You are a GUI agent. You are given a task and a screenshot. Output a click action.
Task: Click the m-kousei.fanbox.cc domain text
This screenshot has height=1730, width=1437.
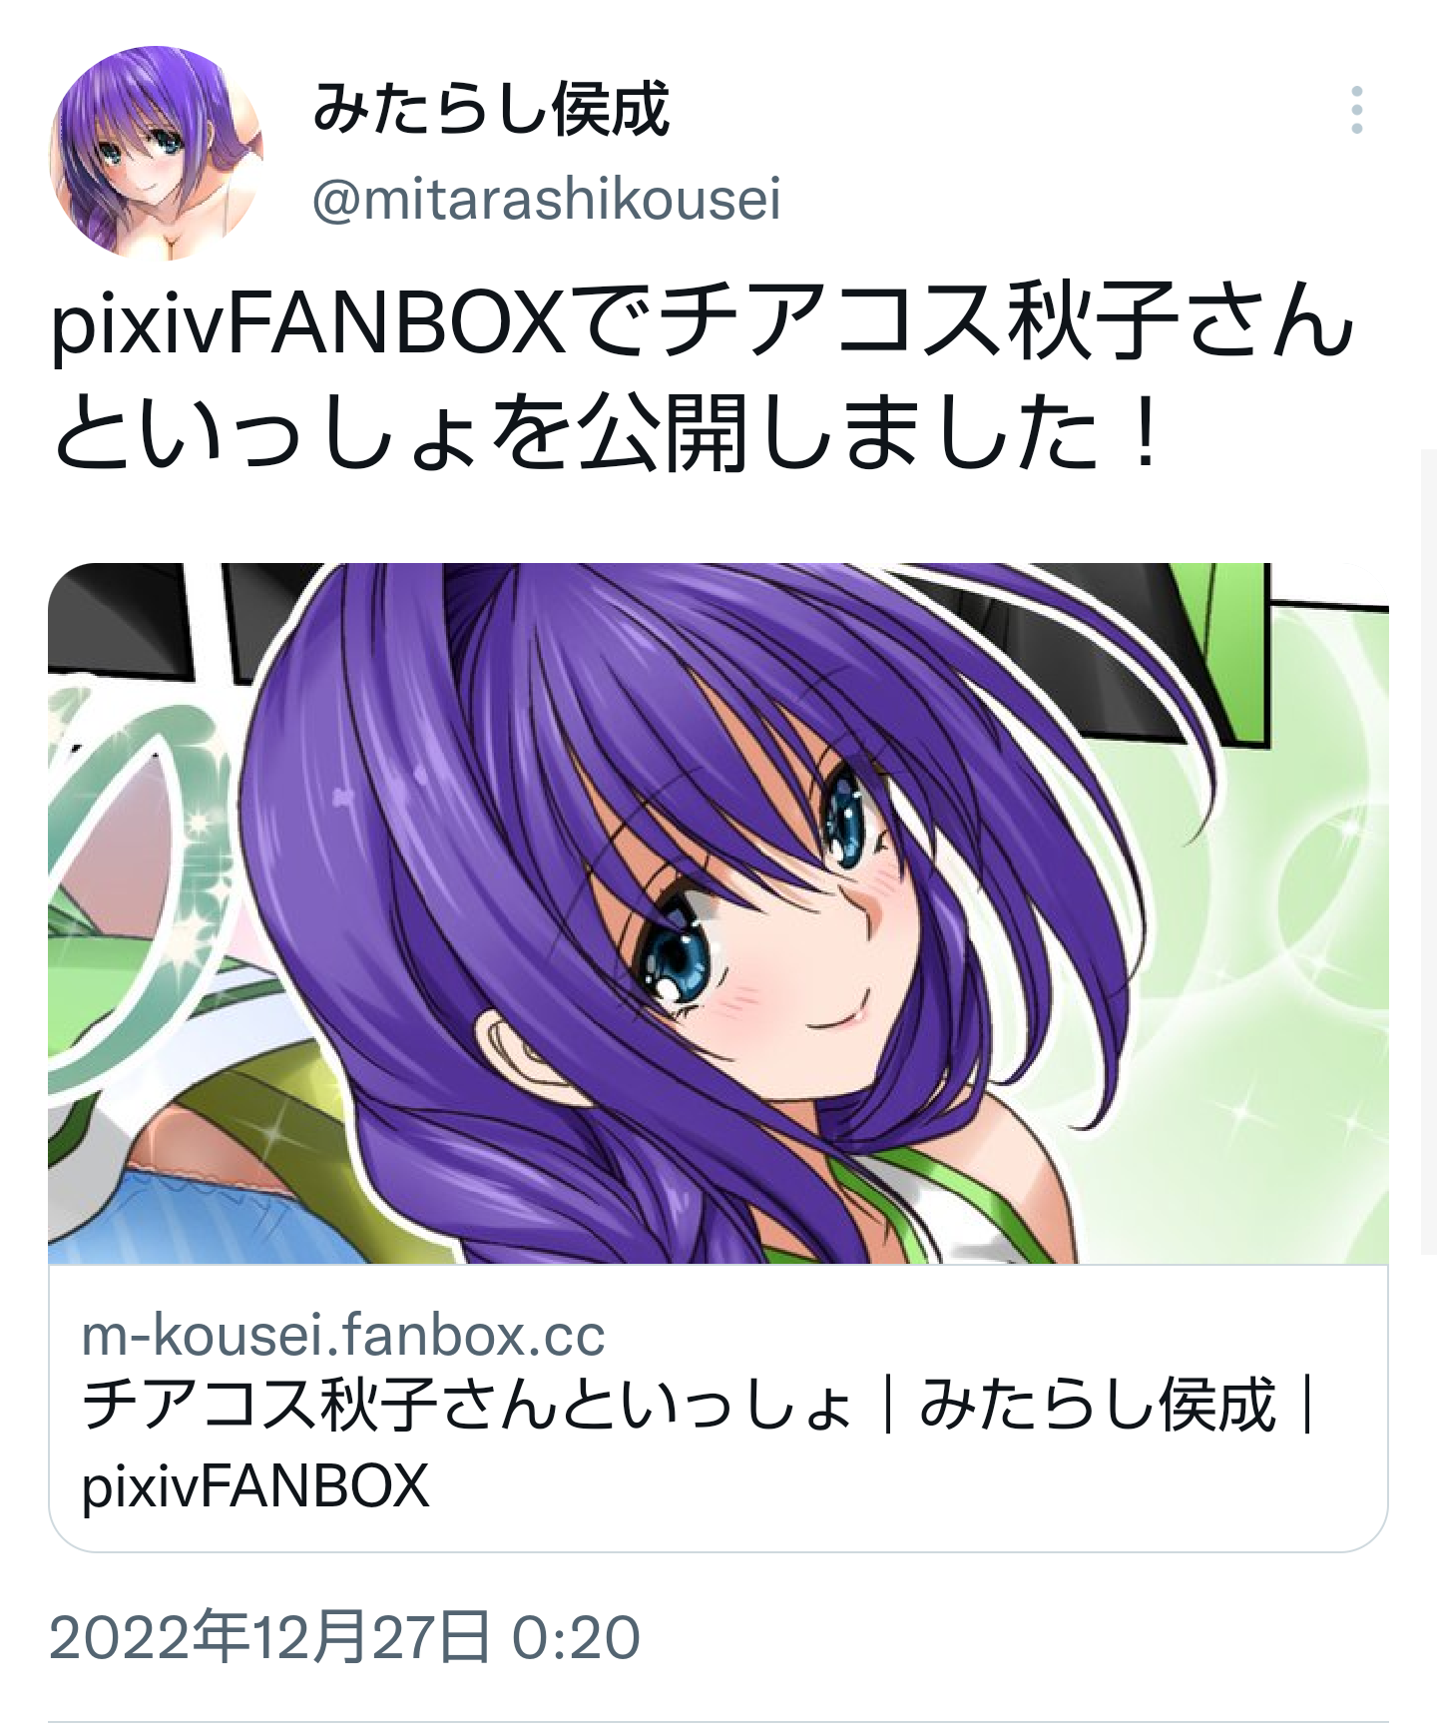pos(343,1336)
